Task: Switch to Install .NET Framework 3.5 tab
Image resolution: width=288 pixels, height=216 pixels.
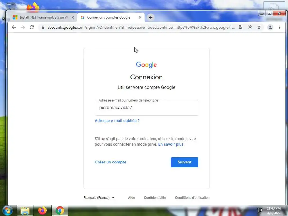Action: (x=43, y=17)
